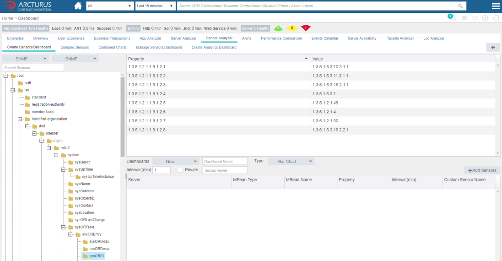Switch to the Alerts tab
The height and width of the screenshot is (261, 502).
click(x=247, y=38)
